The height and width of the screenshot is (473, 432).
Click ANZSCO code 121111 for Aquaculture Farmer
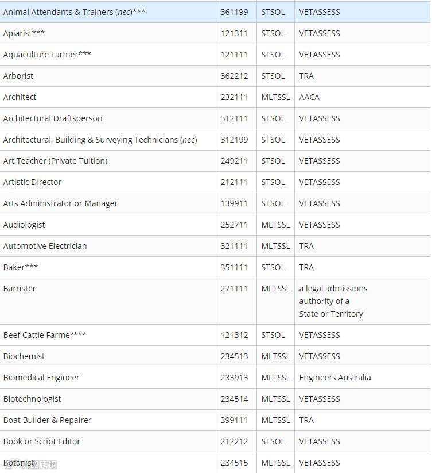pos(234,55)
